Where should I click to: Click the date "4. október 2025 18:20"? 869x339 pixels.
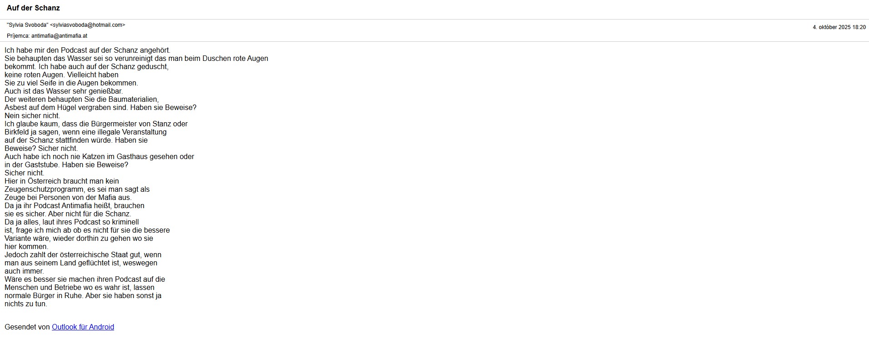839,27
